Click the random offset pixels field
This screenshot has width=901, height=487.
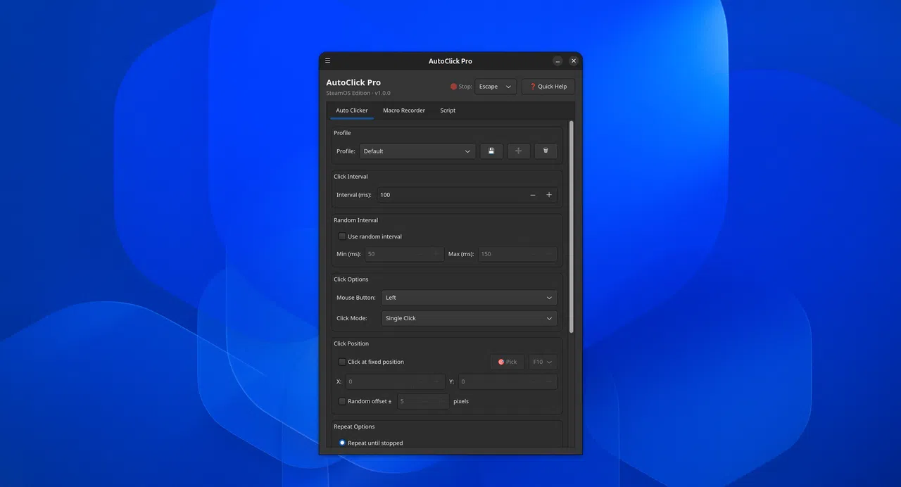click(423, 401)
